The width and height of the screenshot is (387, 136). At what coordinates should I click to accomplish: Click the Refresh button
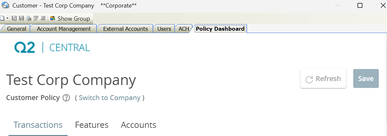(323, 78)
